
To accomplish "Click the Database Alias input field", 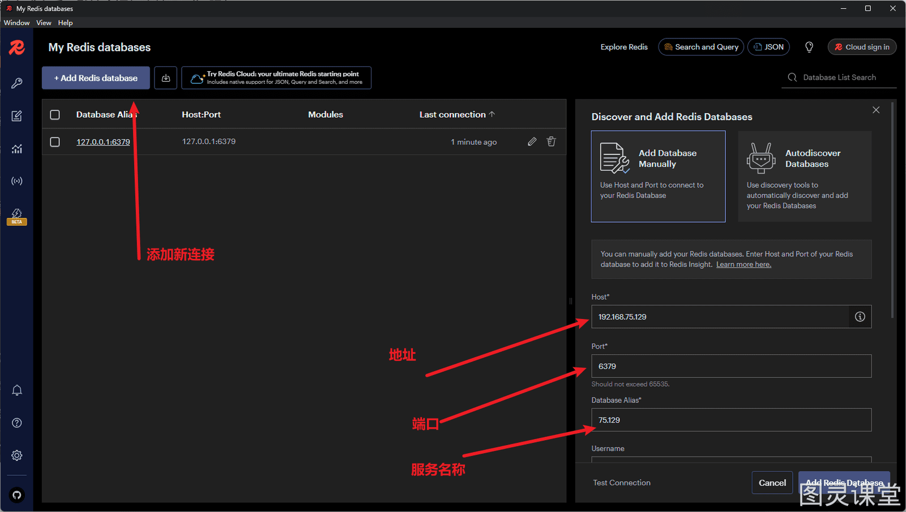I will point(732,420).
